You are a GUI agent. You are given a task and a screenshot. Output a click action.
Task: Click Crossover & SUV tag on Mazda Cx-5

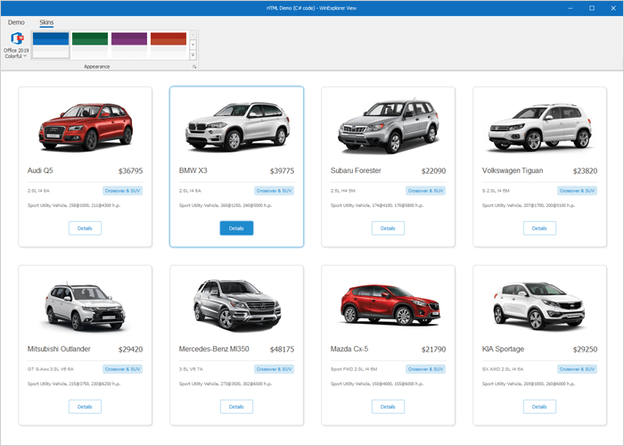click(x=426, y=369)
